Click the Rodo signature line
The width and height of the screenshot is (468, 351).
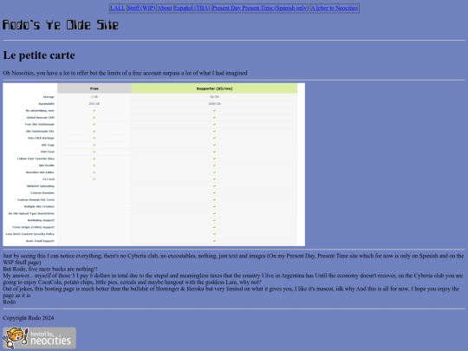pyautogui.click(x=10, y=302)
